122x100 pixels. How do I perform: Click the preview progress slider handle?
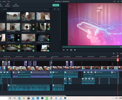click(121, 47)
